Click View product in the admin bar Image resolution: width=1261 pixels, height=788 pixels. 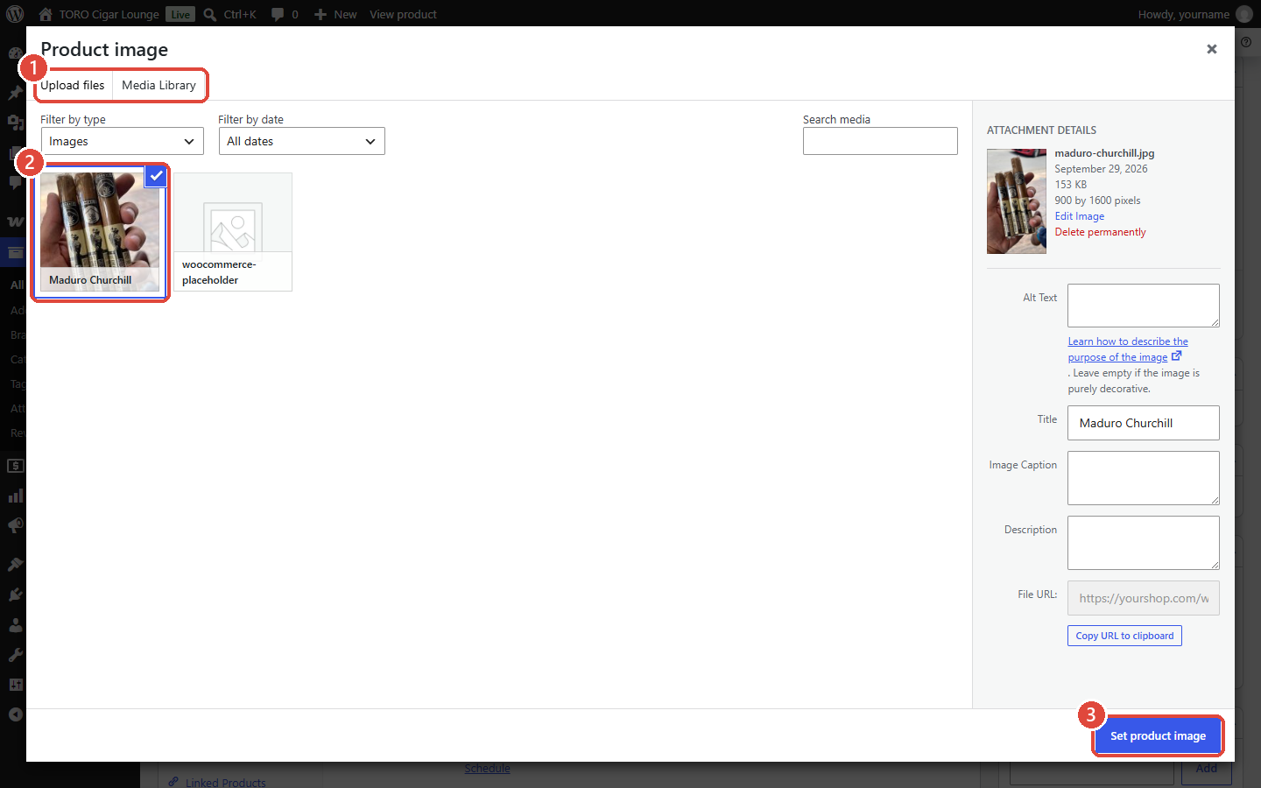tap(403, 14)
